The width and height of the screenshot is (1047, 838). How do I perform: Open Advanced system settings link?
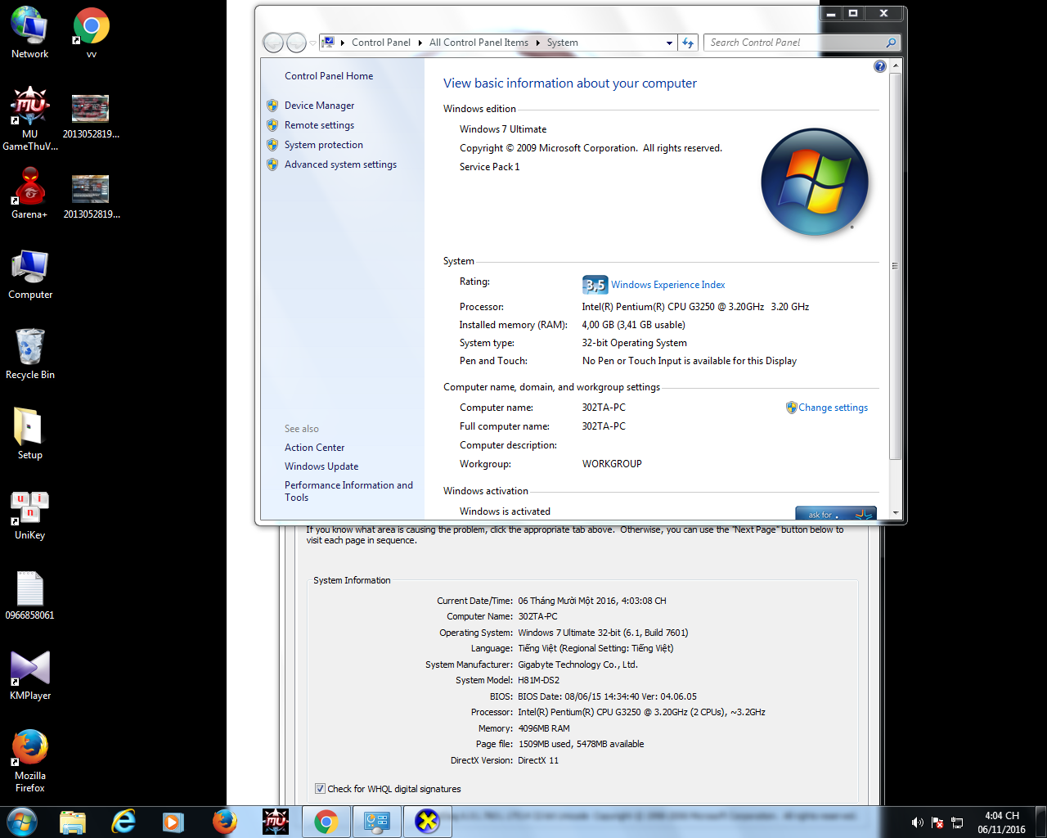[x=340, y=164]
